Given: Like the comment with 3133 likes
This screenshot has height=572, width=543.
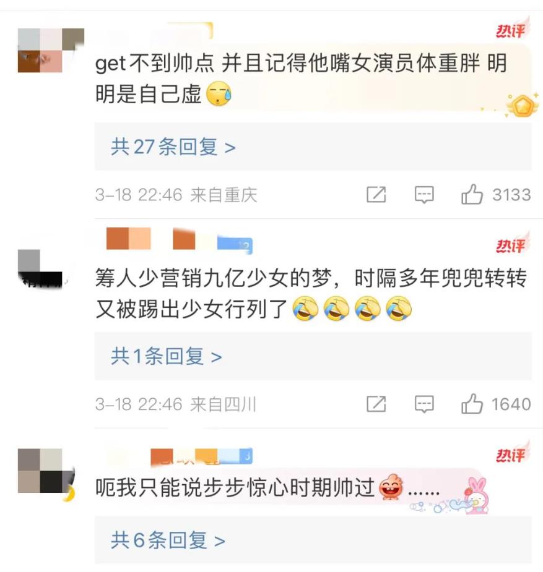Looking at the screenshot, I should click(472, 194).
